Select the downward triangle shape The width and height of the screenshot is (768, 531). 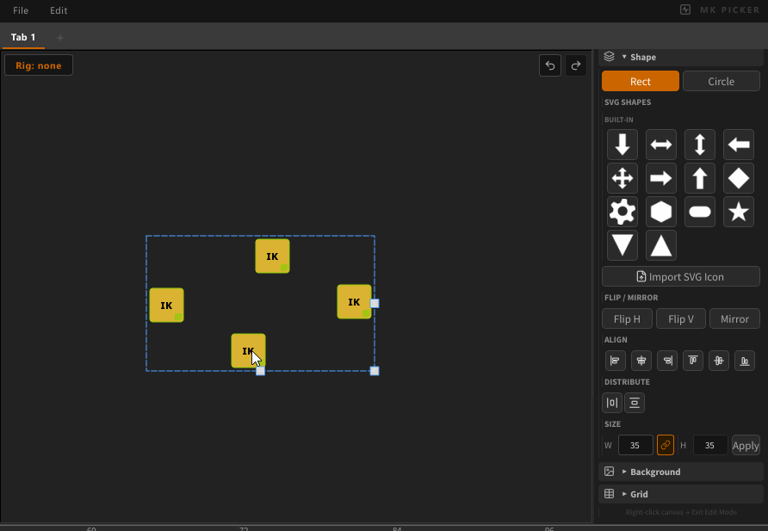622,245
